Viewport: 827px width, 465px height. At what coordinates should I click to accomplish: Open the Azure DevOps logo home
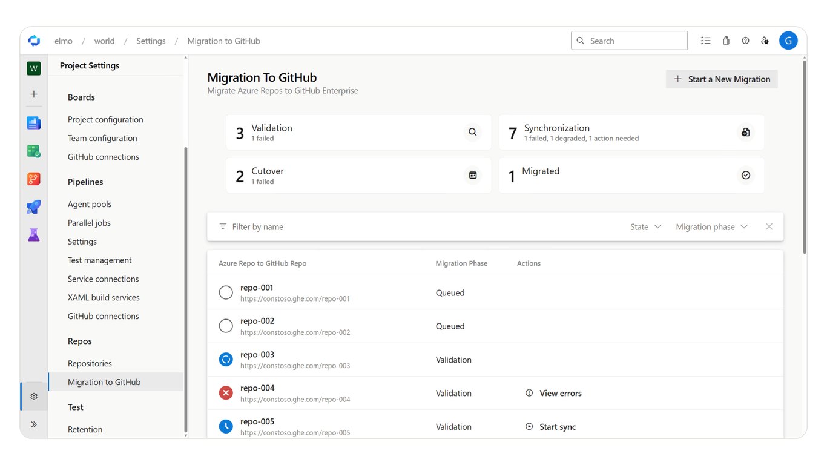tap(34, 41)
